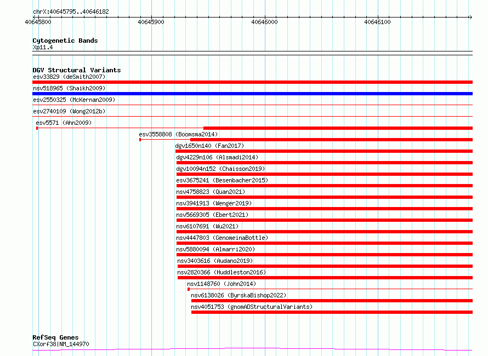
Task: Click the esv2740109 (Wong2012b) variant label
Action: pos(69,112)
